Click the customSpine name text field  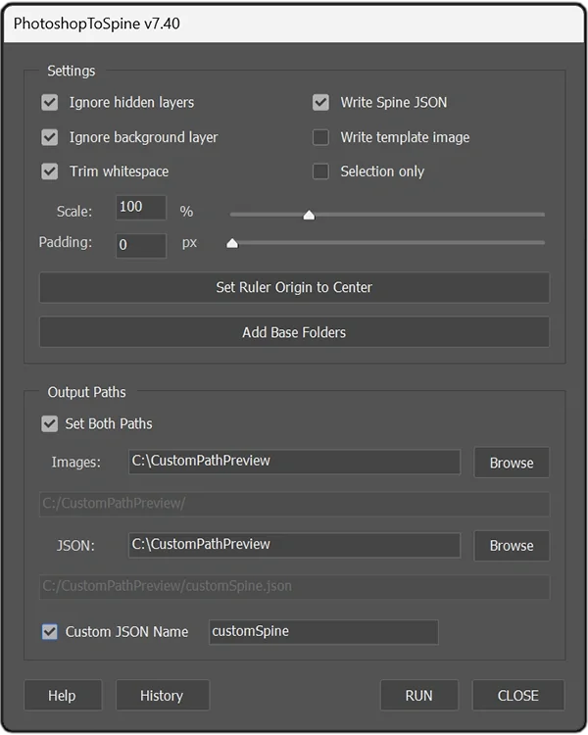(x=323, y=632)
